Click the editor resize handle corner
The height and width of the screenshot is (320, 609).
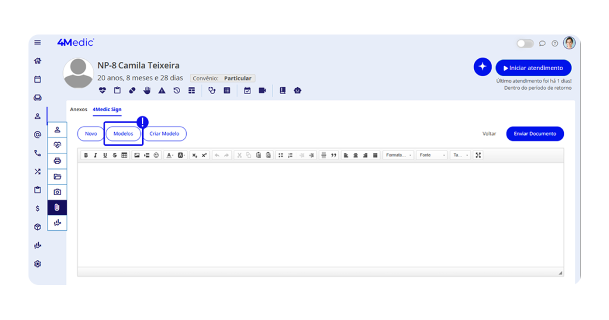[x=560, y=273]
